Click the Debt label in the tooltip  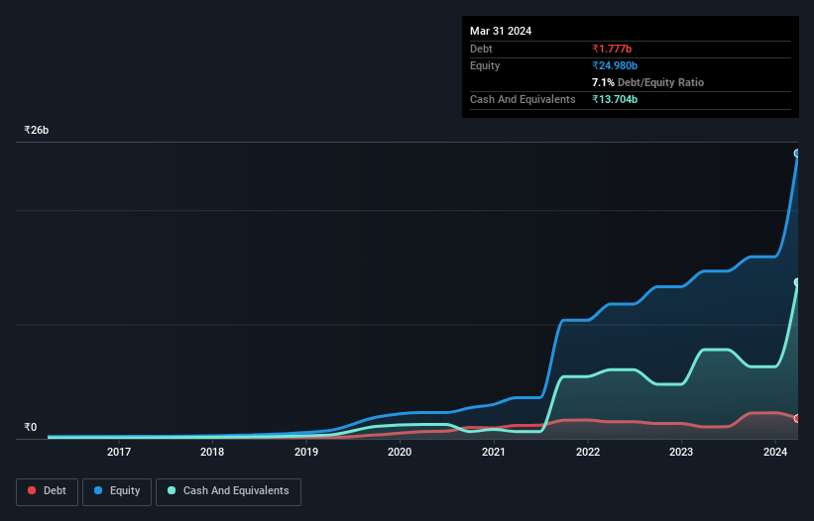[481, 49]
